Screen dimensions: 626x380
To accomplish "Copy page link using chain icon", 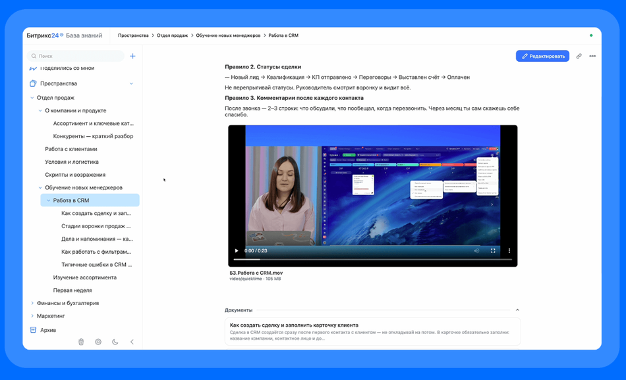I will (579, 56).
